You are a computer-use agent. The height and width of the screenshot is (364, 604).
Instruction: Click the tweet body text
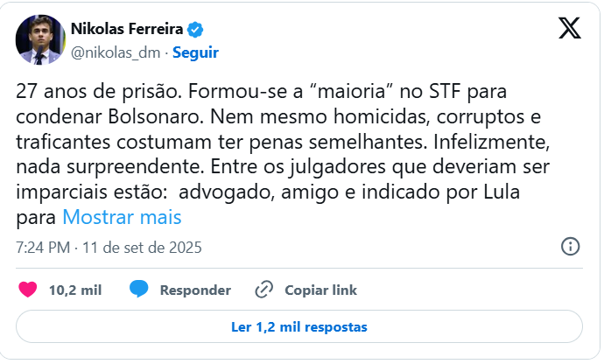283,154
